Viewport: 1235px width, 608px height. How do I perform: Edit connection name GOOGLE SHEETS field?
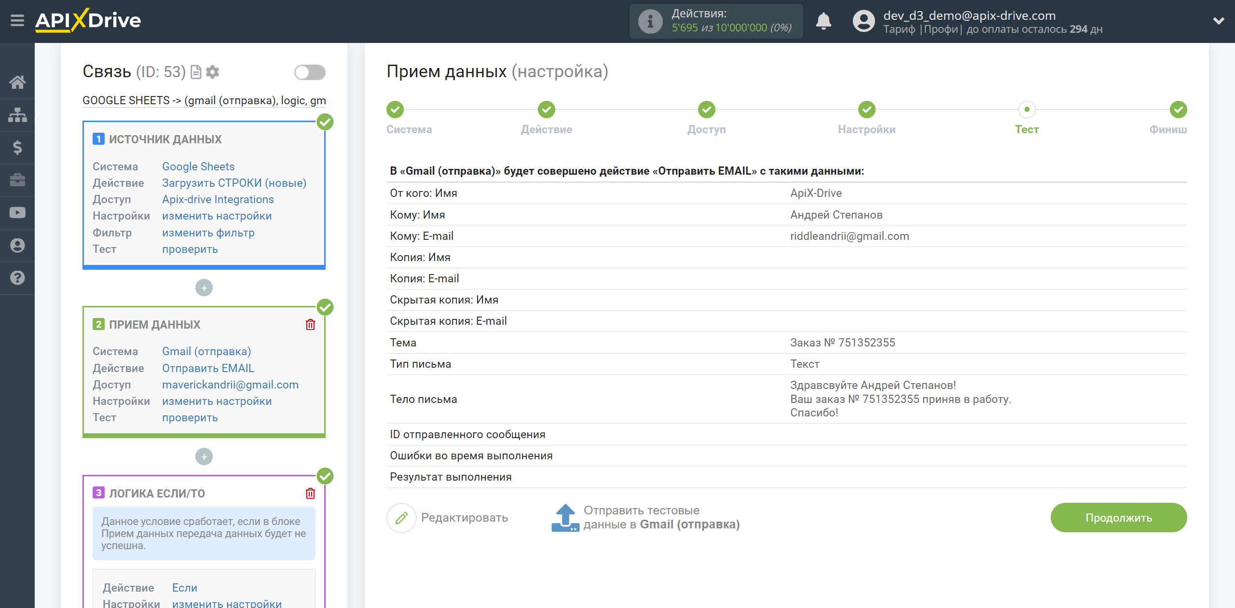pos(204,100)
